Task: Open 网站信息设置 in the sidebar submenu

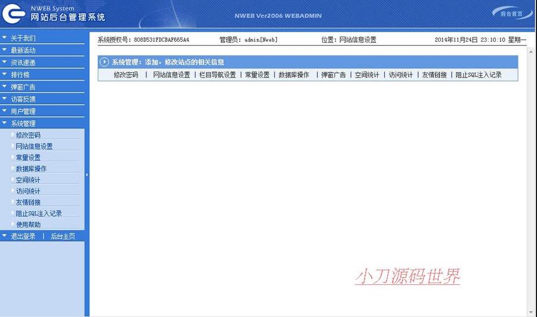Action: pos(34,147)
